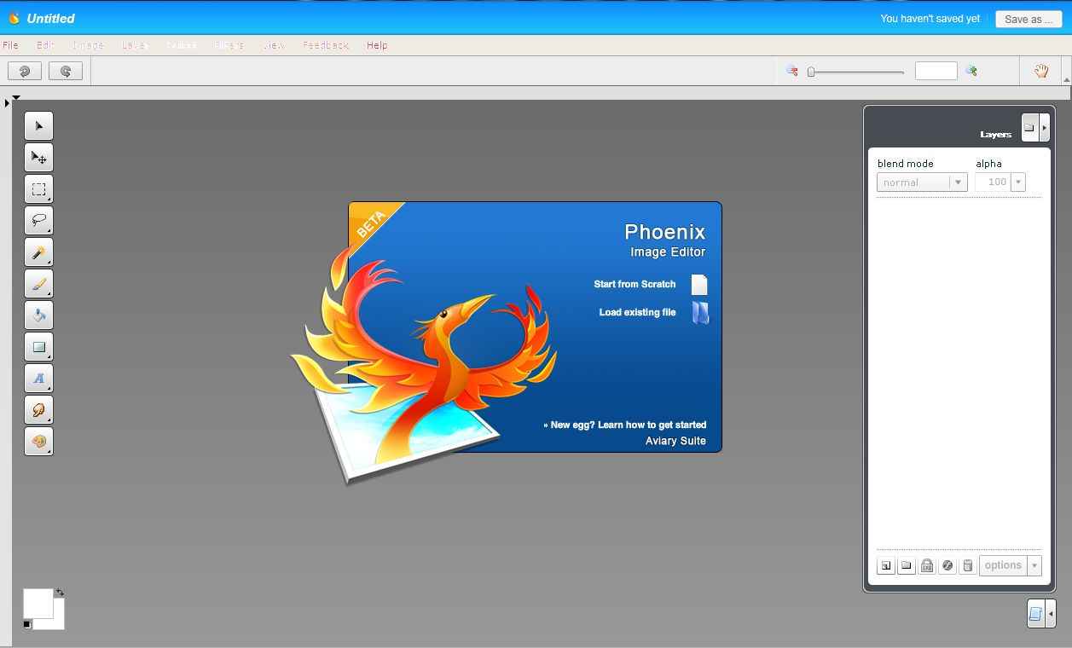Screen dimensions: 1072x648
Task: Toggle the layer lock icon
Action: coord(927,565)
